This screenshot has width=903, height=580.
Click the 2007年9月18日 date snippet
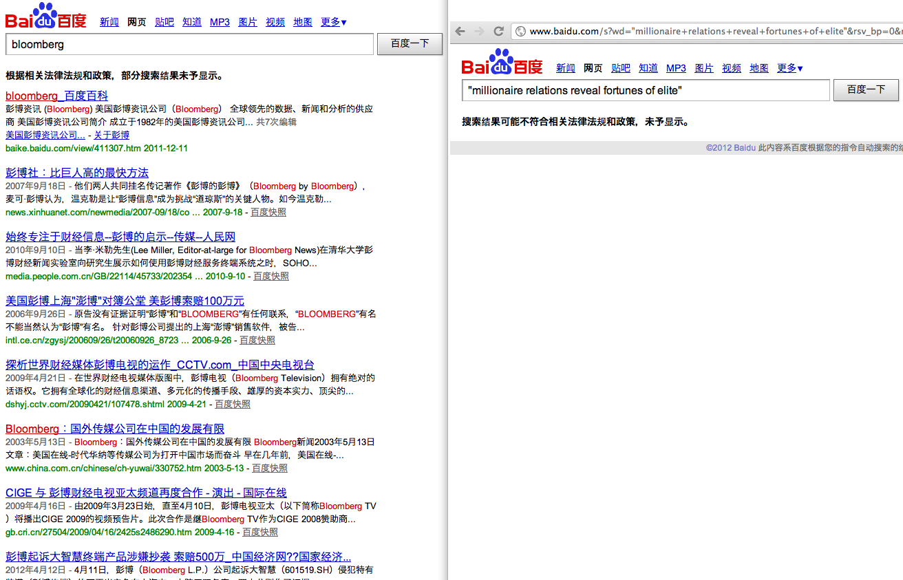click(36, 186)
